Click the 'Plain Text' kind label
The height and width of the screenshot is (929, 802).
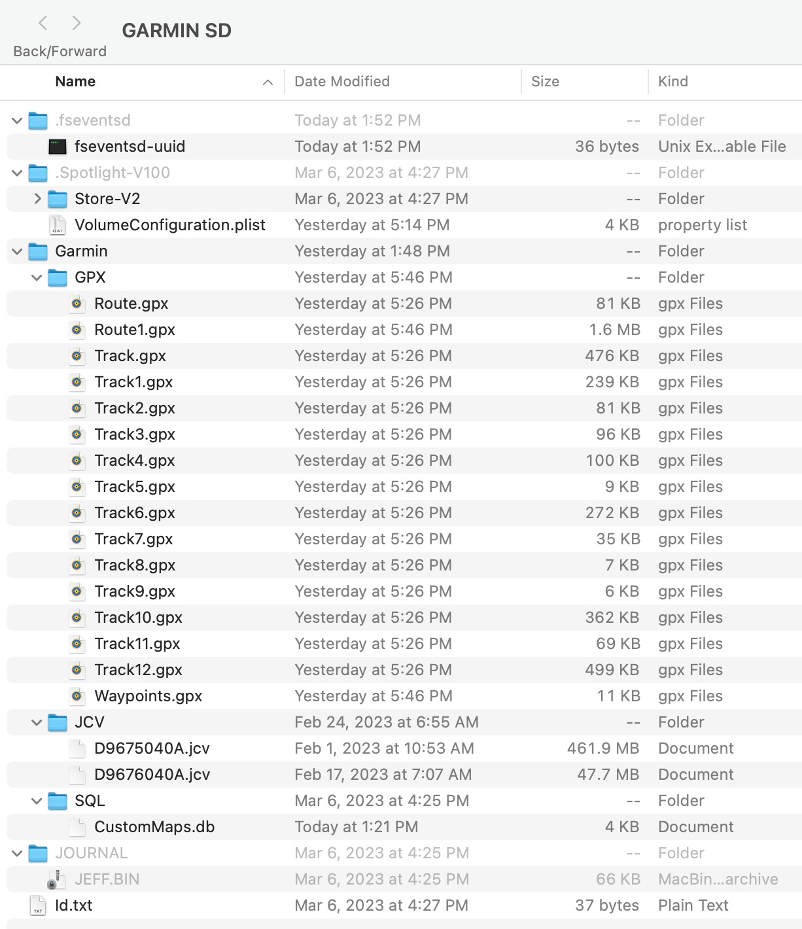click(693, 905)
